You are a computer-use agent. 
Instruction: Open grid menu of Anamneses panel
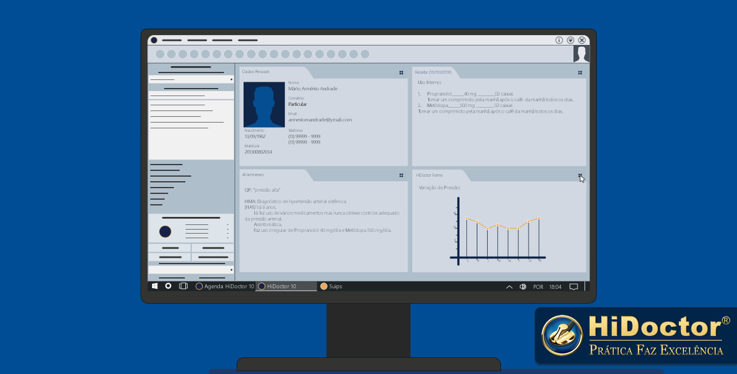(401, 175)
